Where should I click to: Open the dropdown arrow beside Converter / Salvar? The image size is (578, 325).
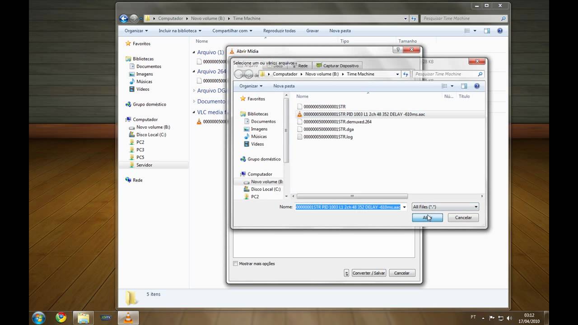[x=346, y=273]
